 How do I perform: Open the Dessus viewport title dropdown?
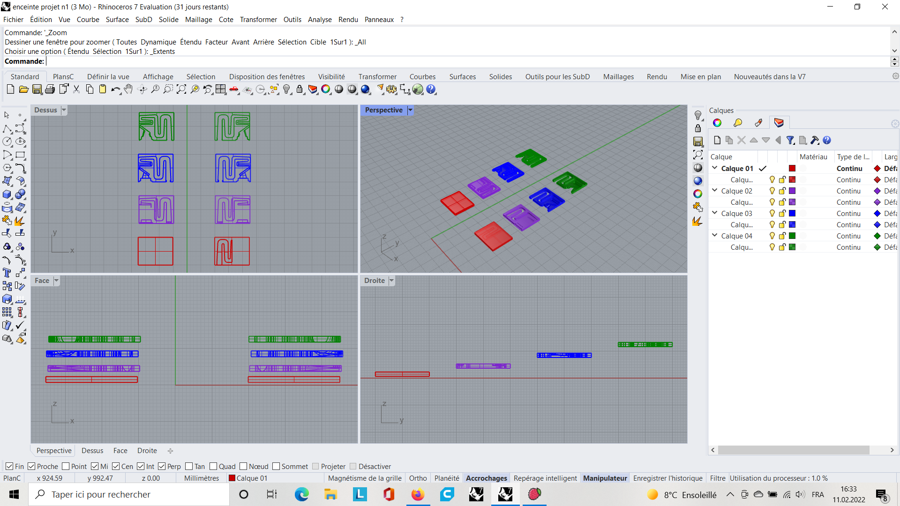tap(64, 110)
